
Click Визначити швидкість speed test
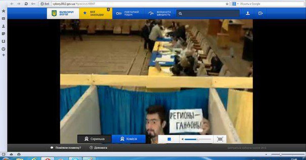(x=160, y=13)
